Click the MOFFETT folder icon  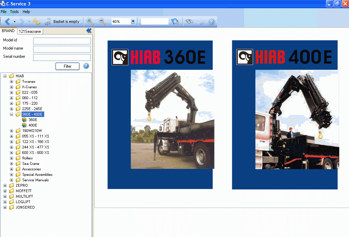pos(11,191)
